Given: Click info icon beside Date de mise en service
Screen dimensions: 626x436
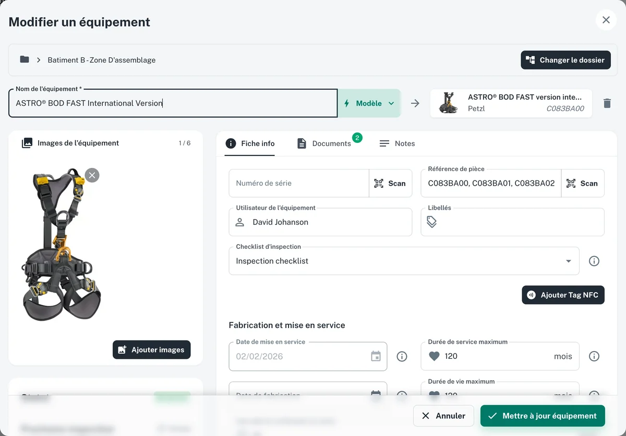Looking at the screenshot, I should click(402, 356).
